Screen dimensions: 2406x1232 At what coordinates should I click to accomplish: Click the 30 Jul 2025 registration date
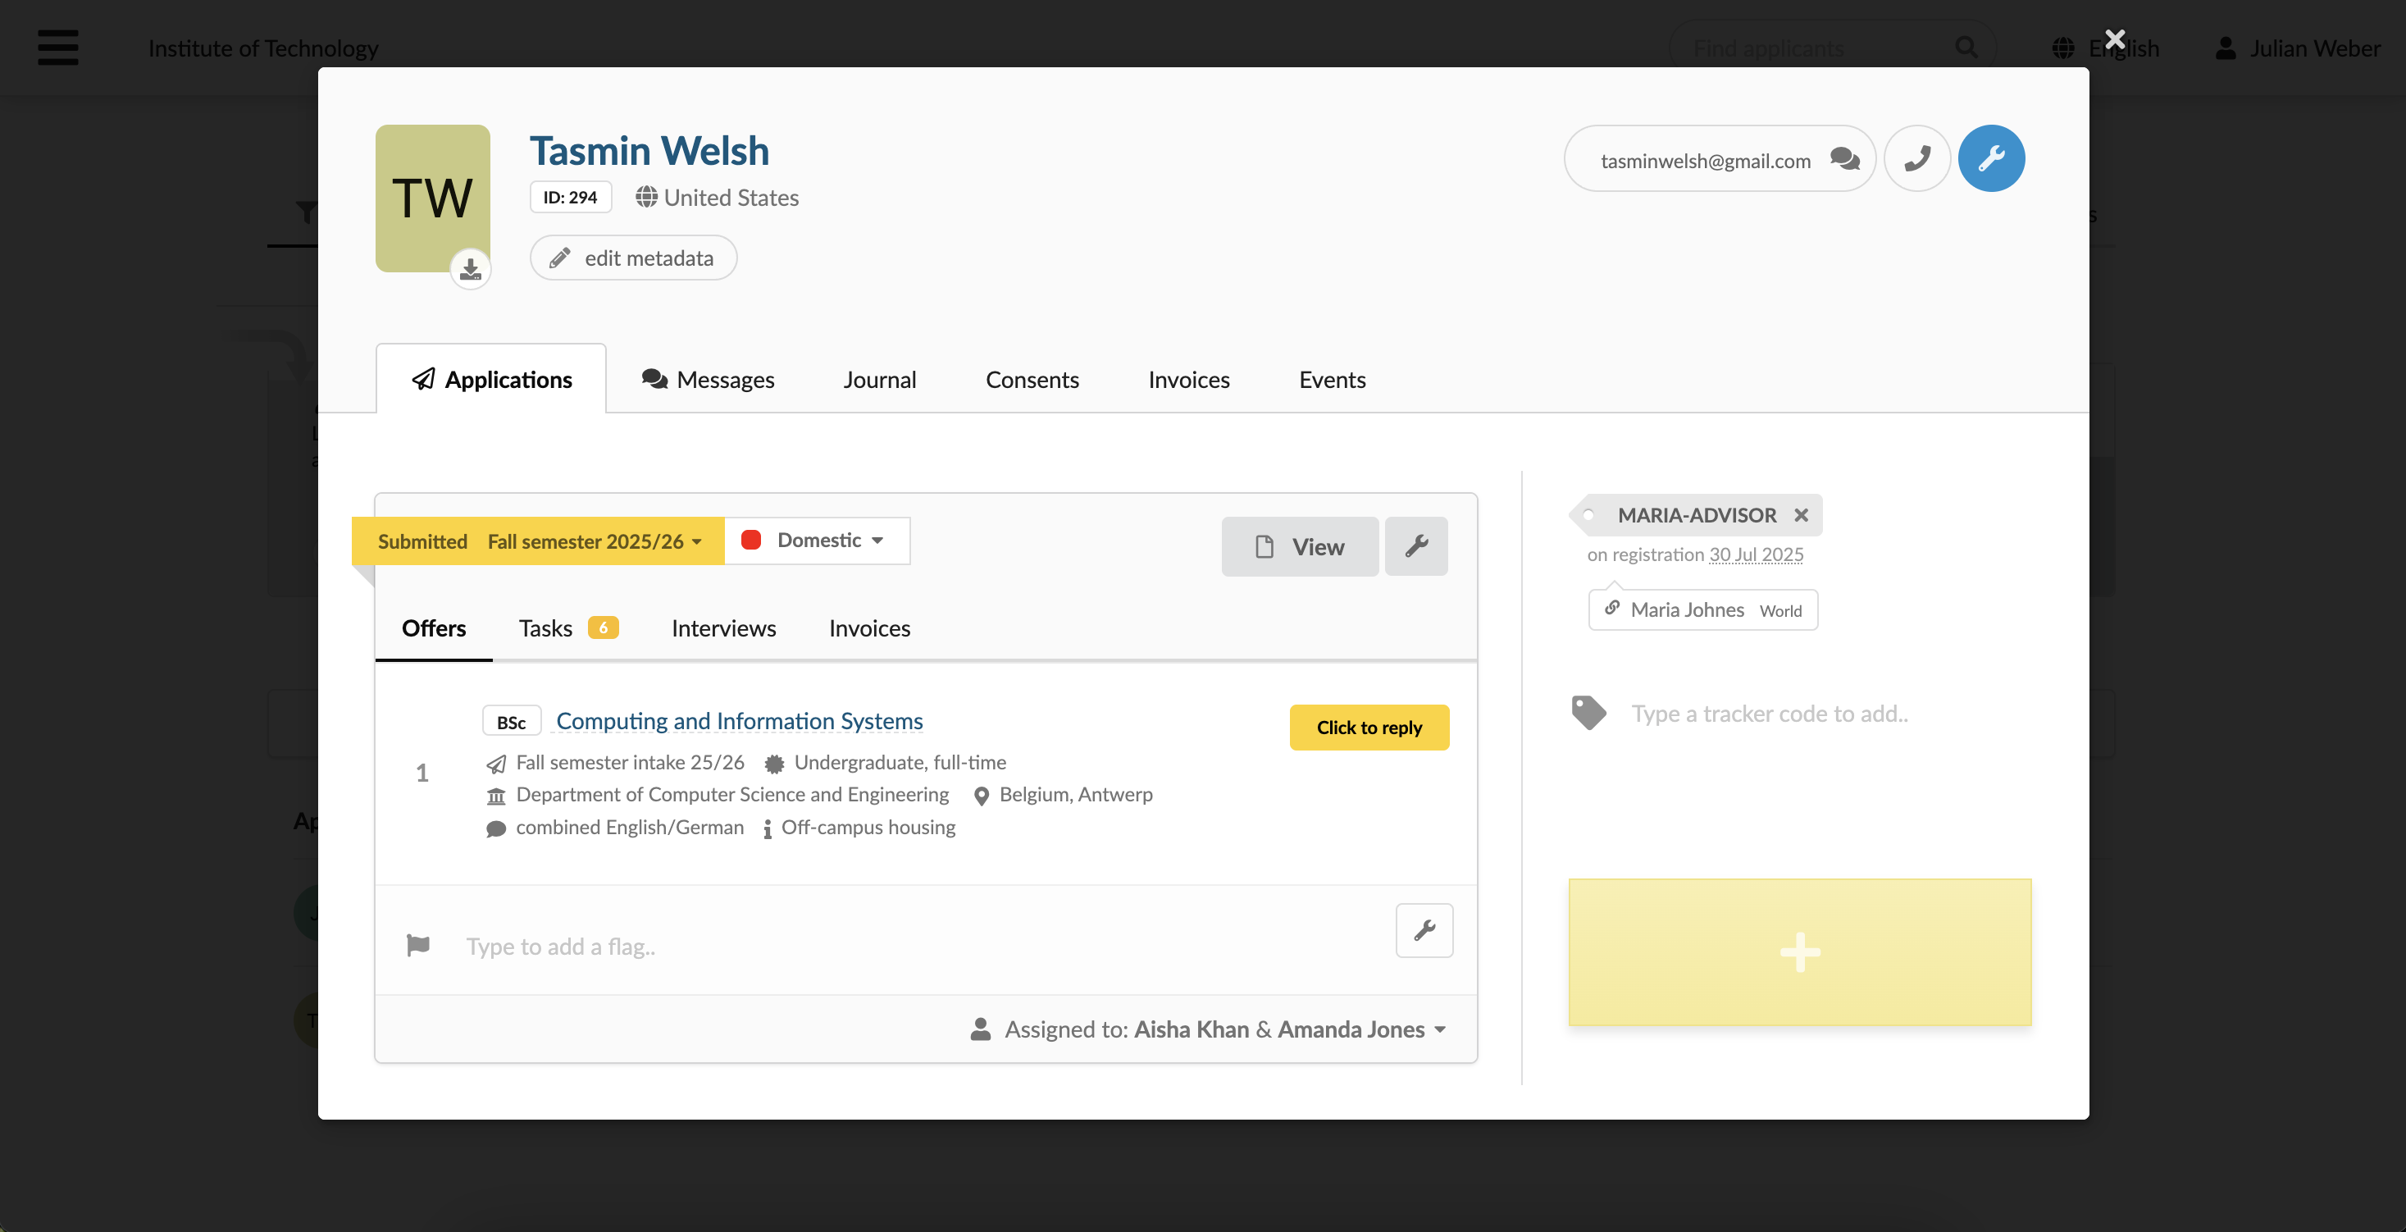[x=1756, y=554]
